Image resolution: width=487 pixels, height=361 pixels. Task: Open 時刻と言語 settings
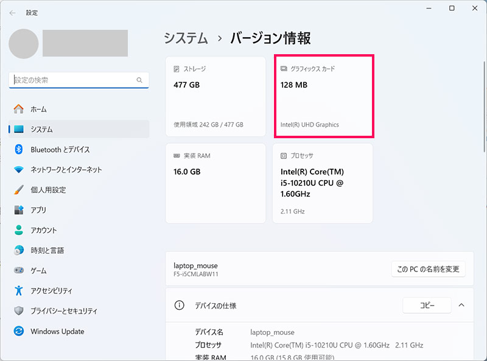pyautogui.click(x=79, y=250)
